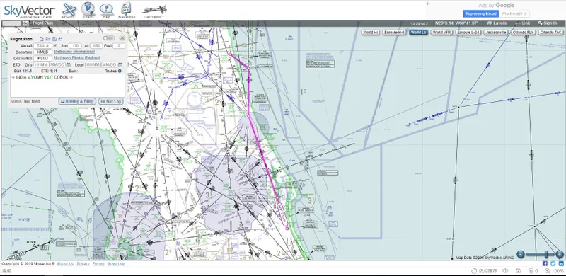This screenshot has width=566, height=276.
Task: Switch to Orlando FLY chart
Action: point(523,33)
